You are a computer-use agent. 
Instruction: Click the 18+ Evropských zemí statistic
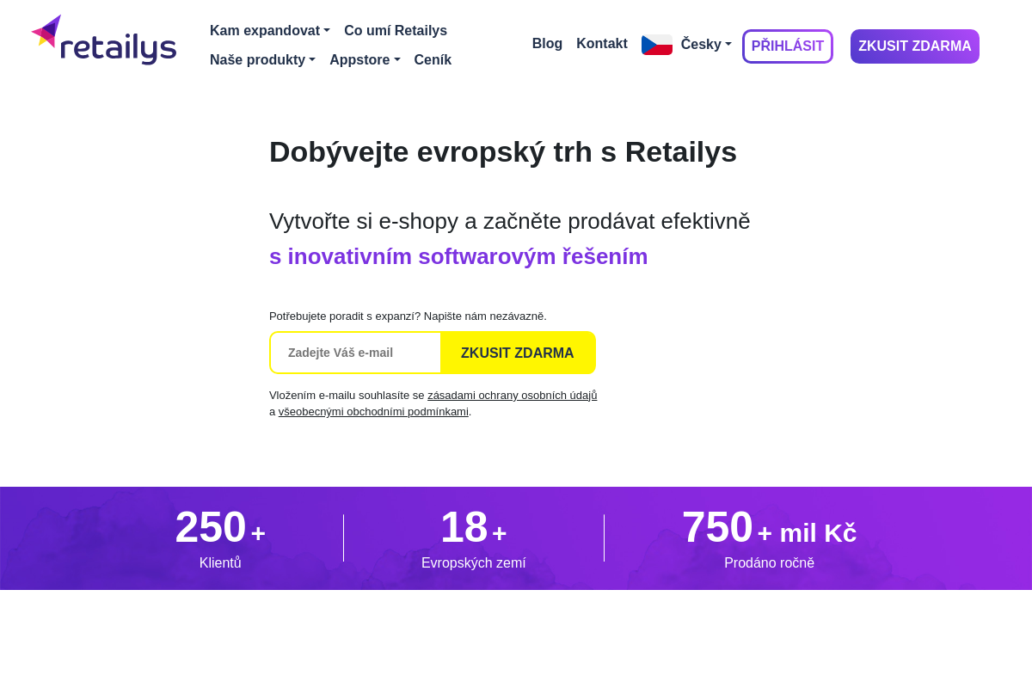[473, 537]
